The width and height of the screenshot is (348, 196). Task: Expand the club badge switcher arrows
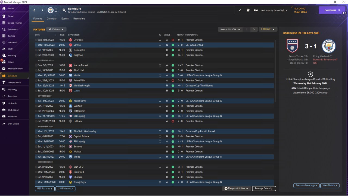pos(56,10)
